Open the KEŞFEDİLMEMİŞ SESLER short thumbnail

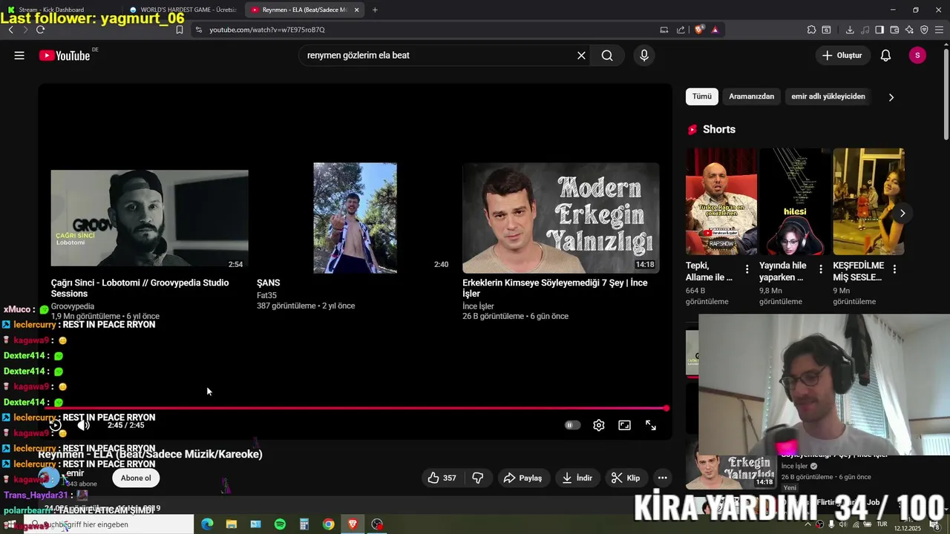point(868,202)
